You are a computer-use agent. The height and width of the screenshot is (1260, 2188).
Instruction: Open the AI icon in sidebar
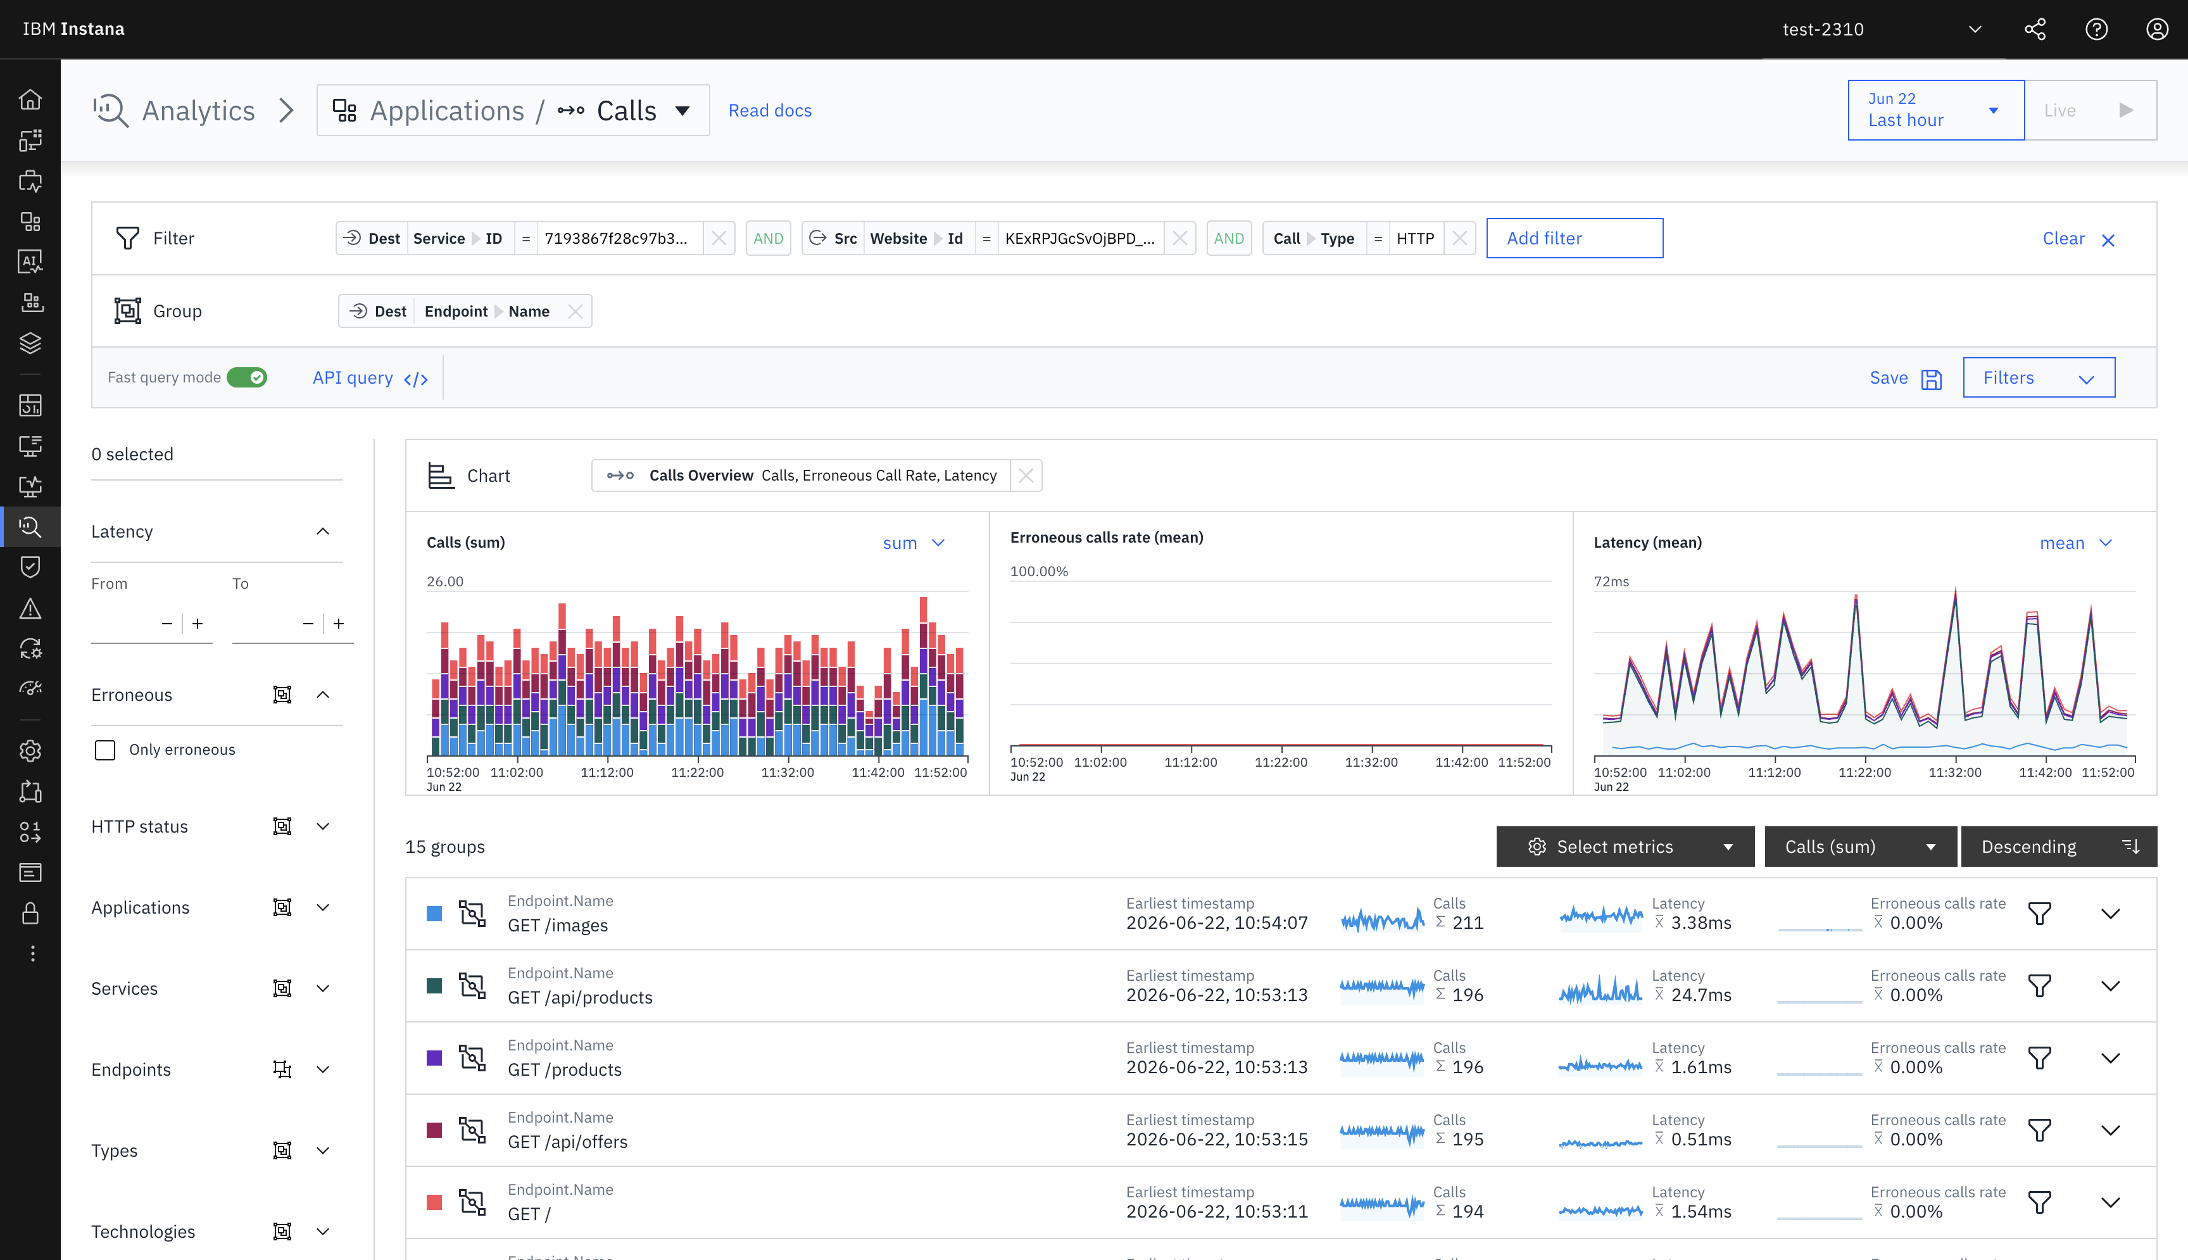coord(30,261)
